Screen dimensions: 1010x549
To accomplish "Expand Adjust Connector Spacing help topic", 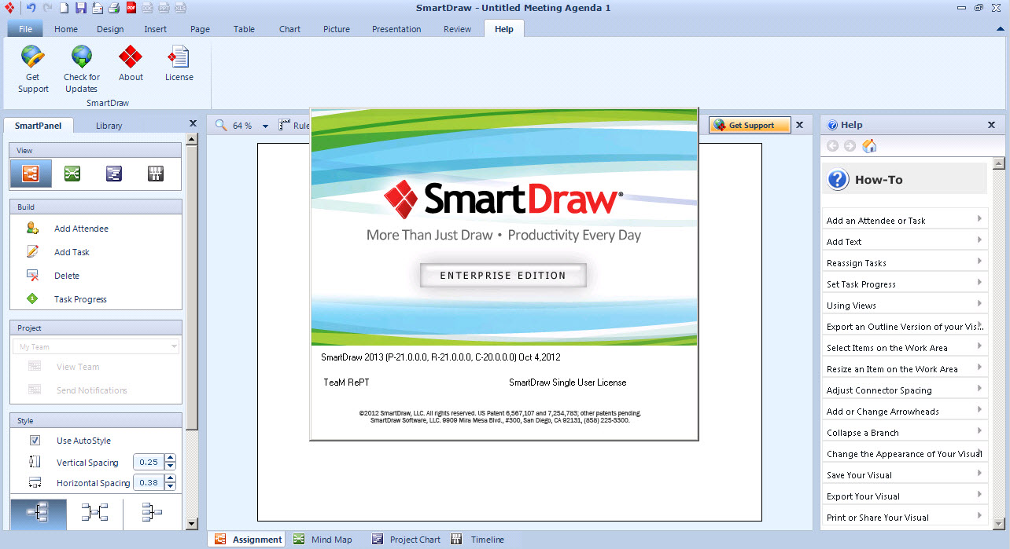I will point(905,390).
